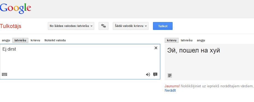The height and width of the screenshot is (102, 254).
Task: Clear the source text with X
Action: 156,48
